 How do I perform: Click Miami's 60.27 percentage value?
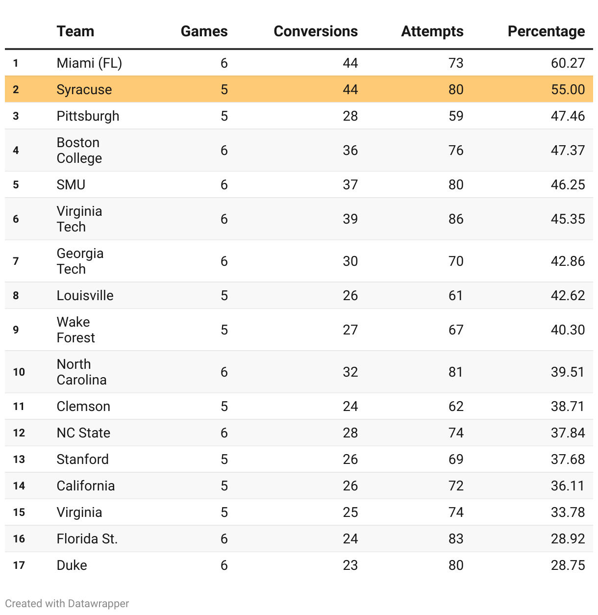(x=568, y=63)
